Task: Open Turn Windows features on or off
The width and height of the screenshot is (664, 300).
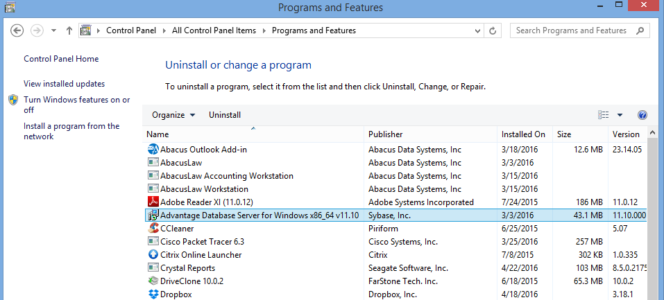Action: tap(76, 105)
